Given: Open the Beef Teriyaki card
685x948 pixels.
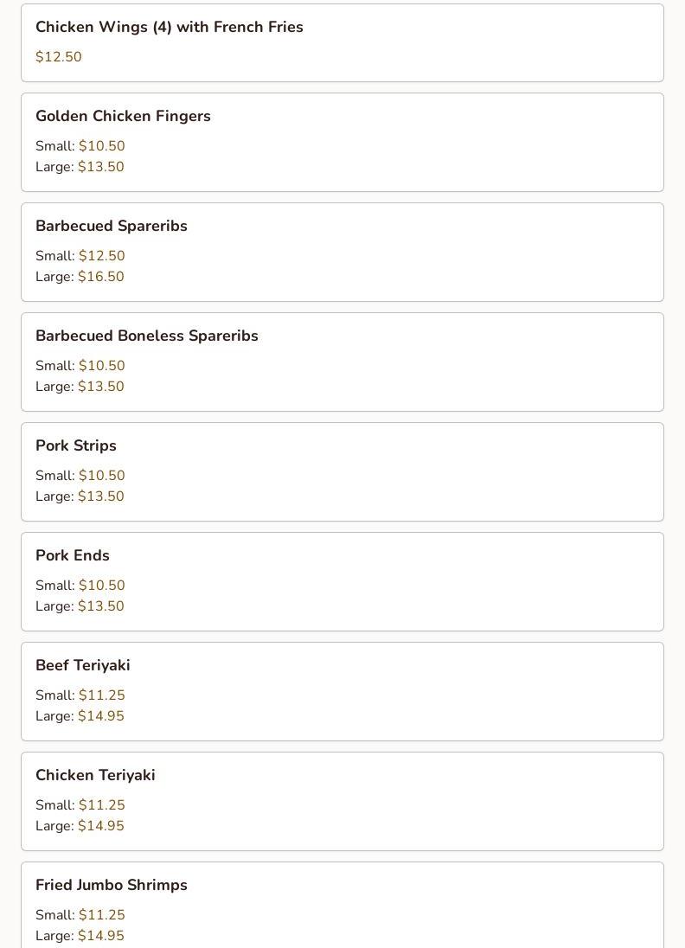Looking at the screenshot, I should tap(342, 692).
